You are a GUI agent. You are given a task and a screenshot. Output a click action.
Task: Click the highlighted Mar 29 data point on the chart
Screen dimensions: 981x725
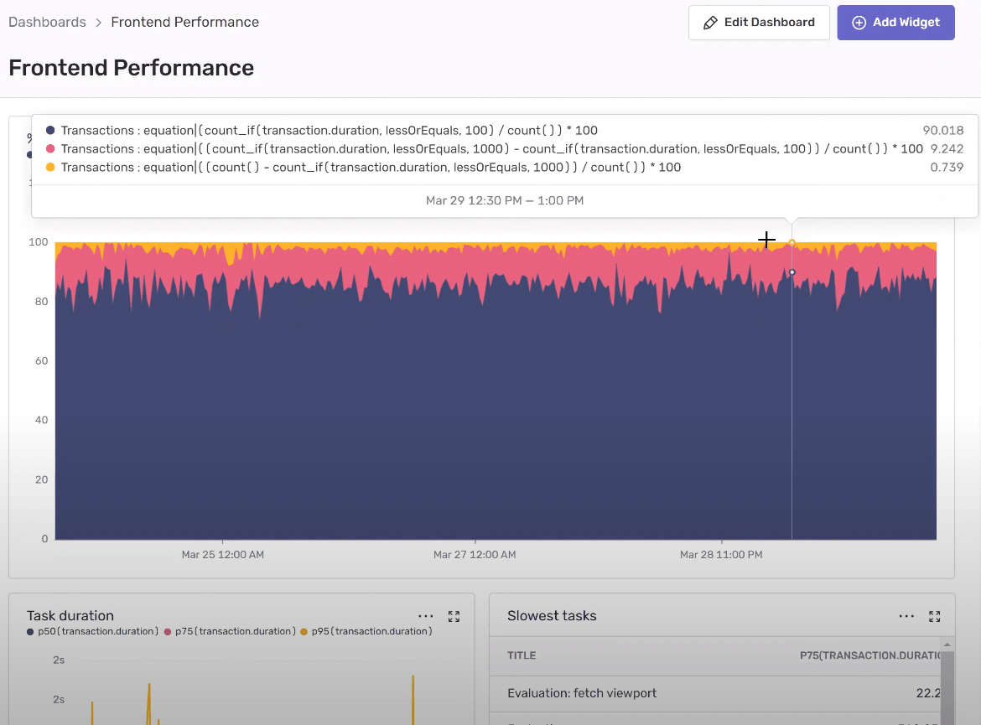(x=792, y=241)
